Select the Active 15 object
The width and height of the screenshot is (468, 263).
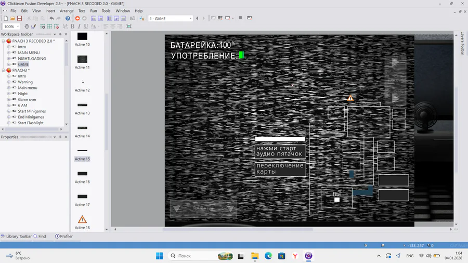(82, 154)
